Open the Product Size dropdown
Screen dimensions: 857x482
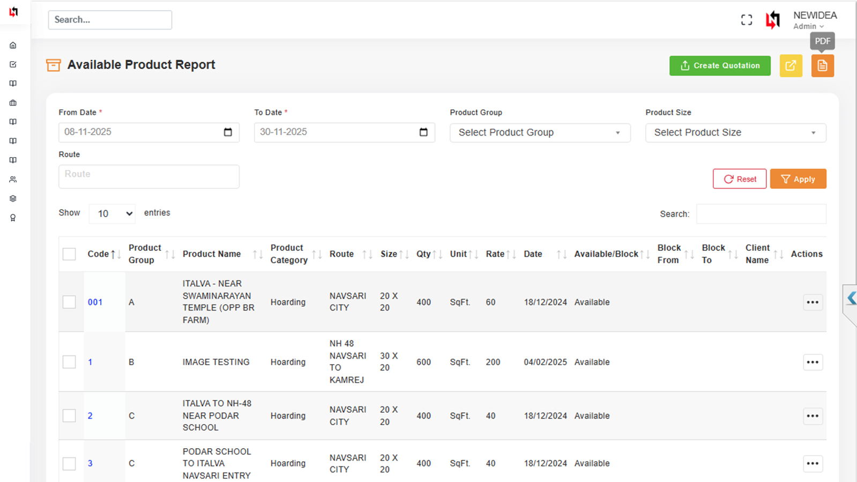pyautogui.click(x=735, y=133)
